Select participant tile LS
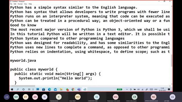This screenshot has width=182, height=102. pyautogui.click(x=173, y=97)
